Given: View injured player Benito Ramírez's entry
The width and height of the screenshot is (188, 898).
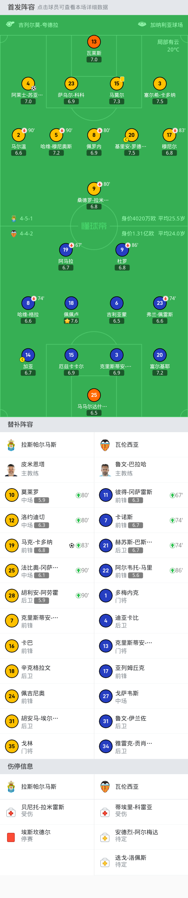Looking at the screenshot, I should (47, 811).
